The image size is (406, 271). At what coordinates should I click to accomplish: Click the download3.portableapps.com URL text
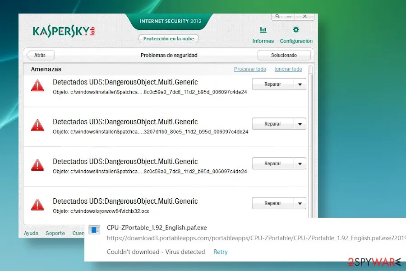tap(256, 238)
